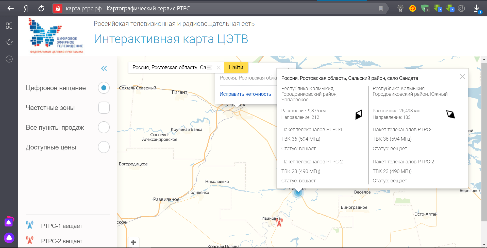This screenshot has height=248, width=487.
Task: Launch the Alice assistant purple circle icon
Action: [9, 238]
